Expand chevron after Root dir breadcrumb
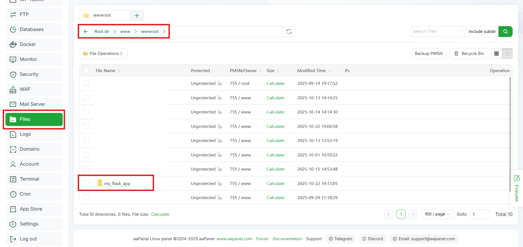 coord(115,32)
